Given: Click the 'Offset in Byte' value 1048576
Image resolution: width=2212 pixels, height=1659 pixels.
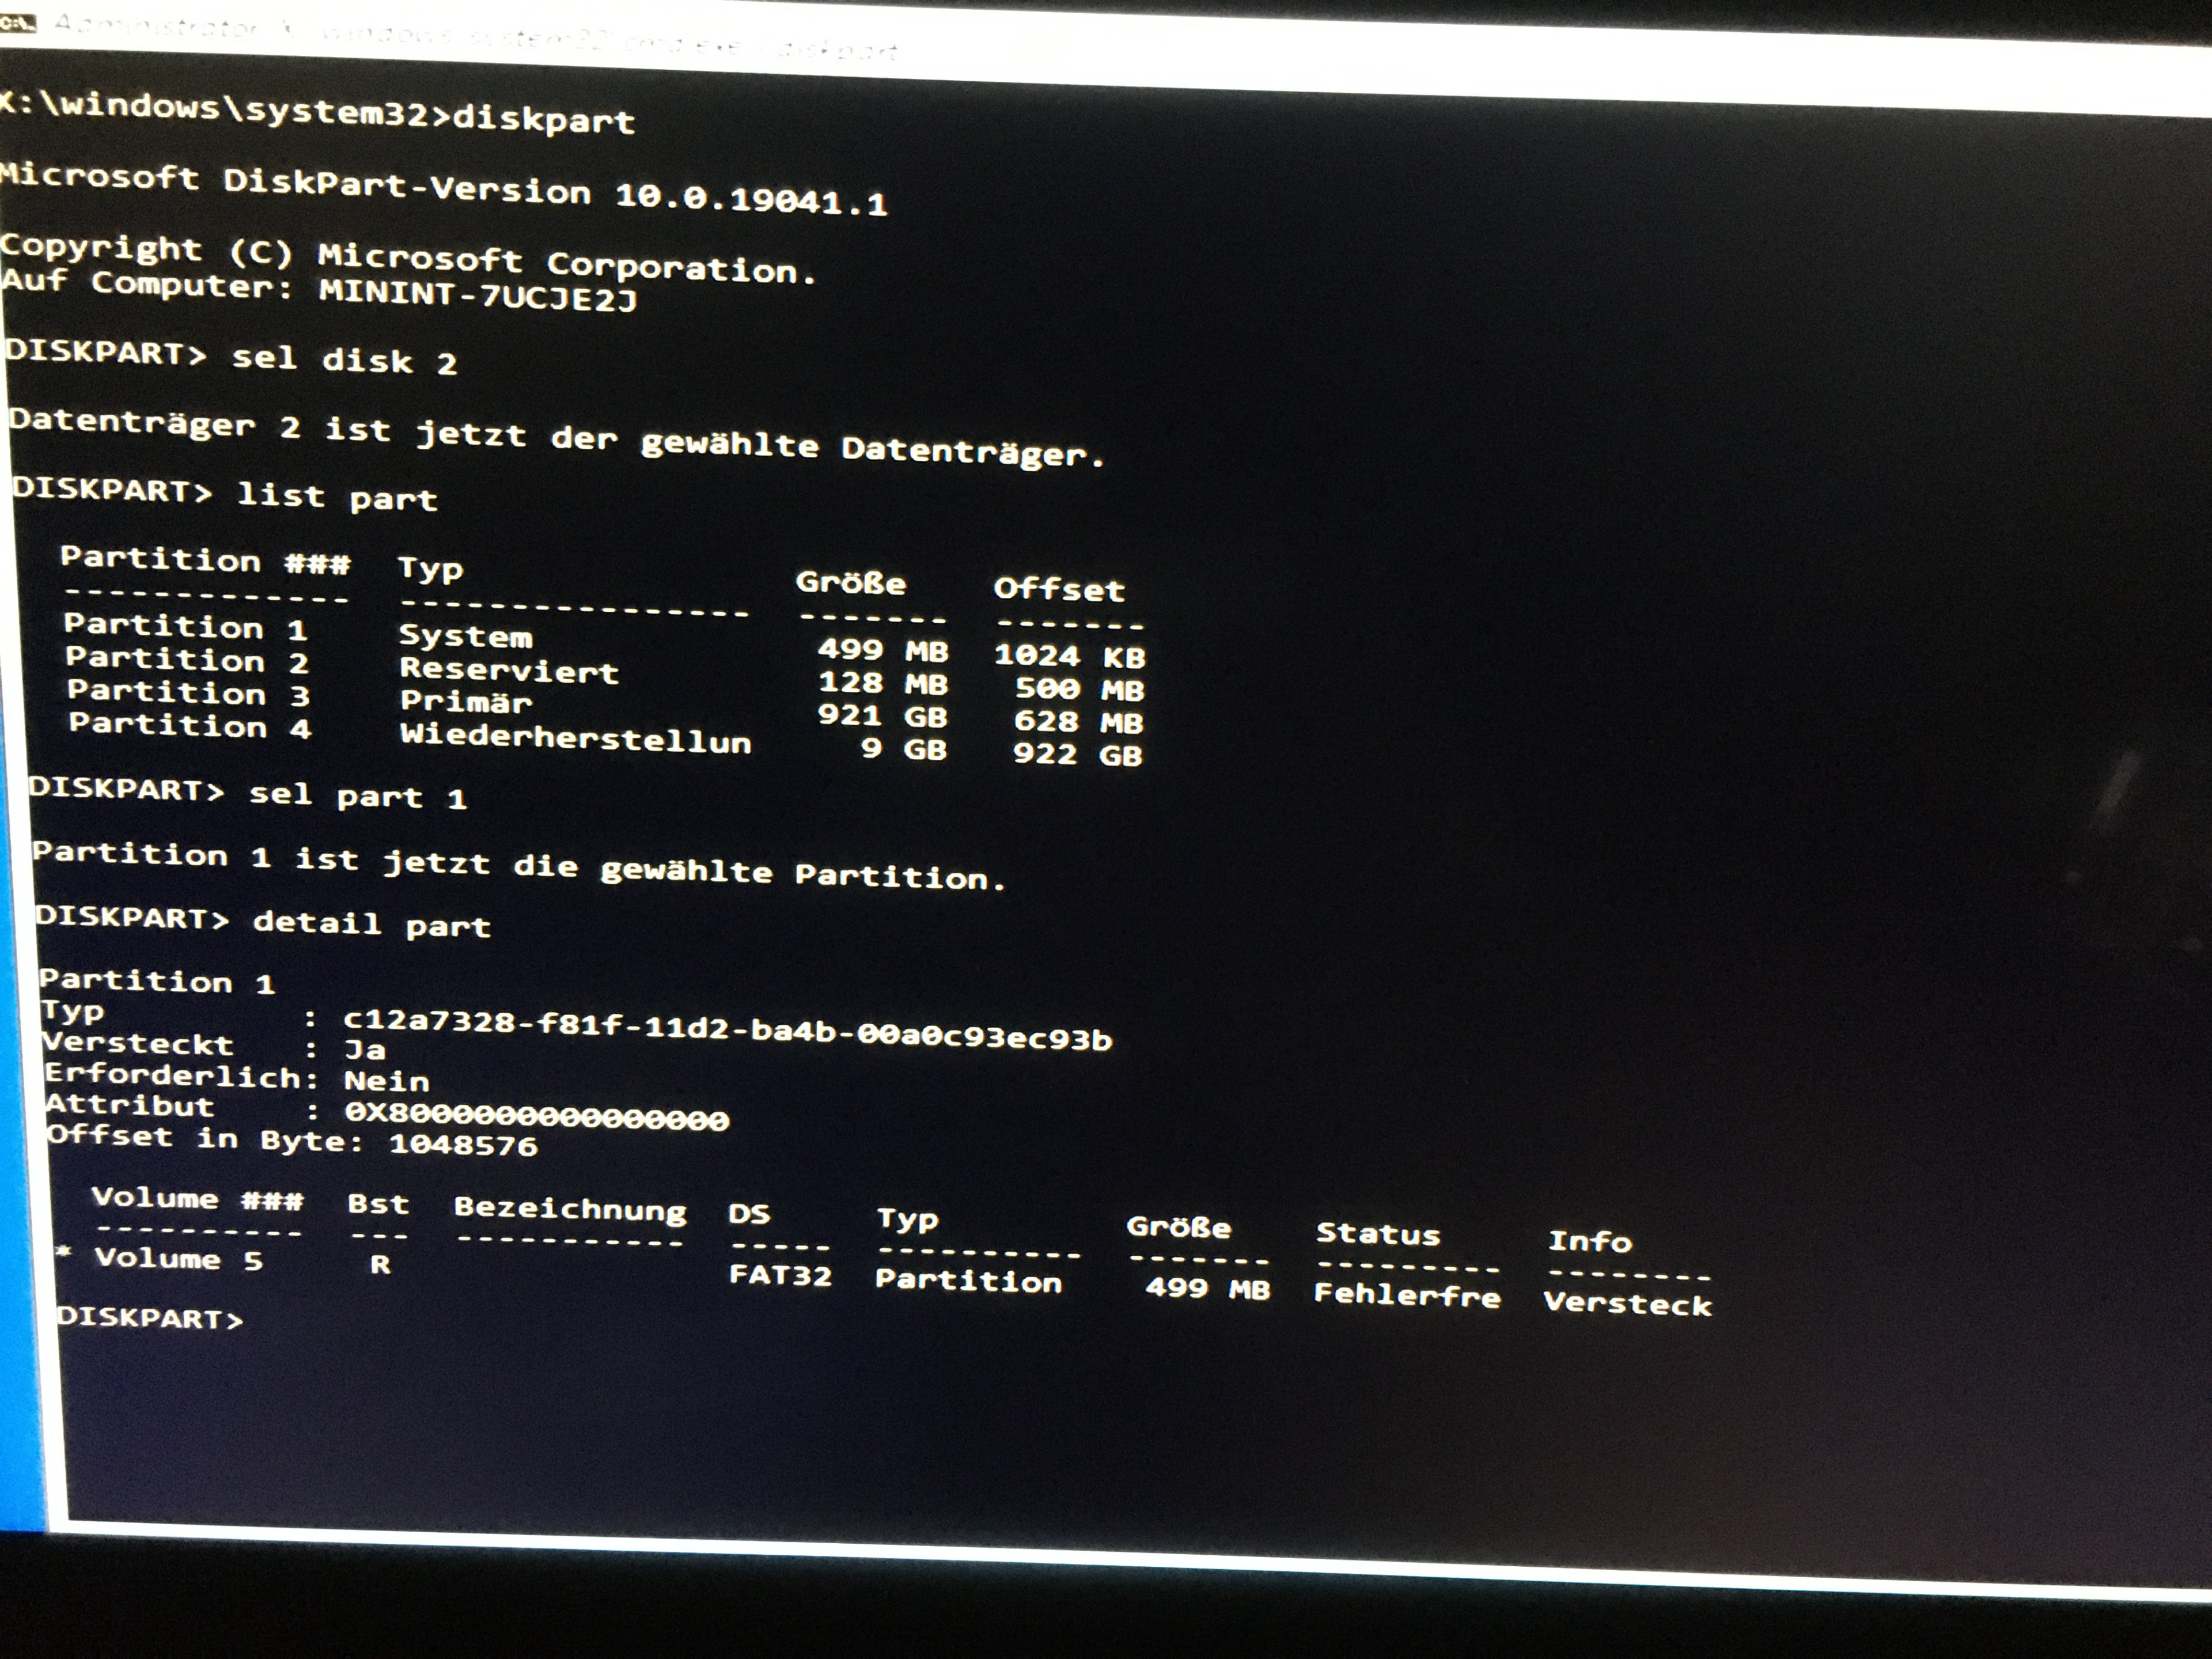Looking at the screenshot, I should point(463,1144).
